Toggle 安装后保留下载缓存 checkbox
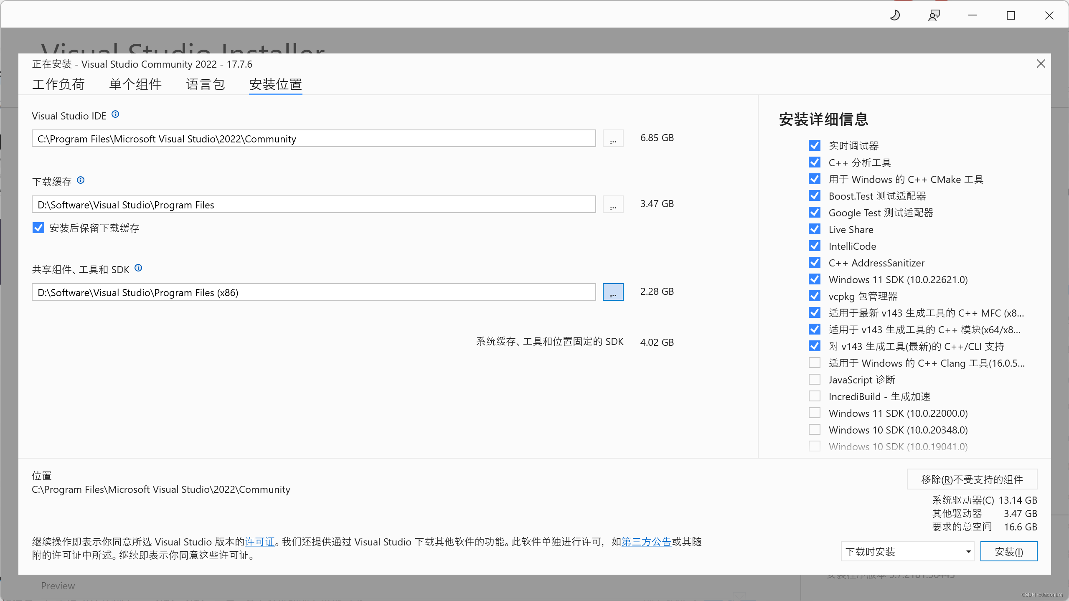Image resolution: width=1069 pixels, height=601 pixels. point(38,228)
